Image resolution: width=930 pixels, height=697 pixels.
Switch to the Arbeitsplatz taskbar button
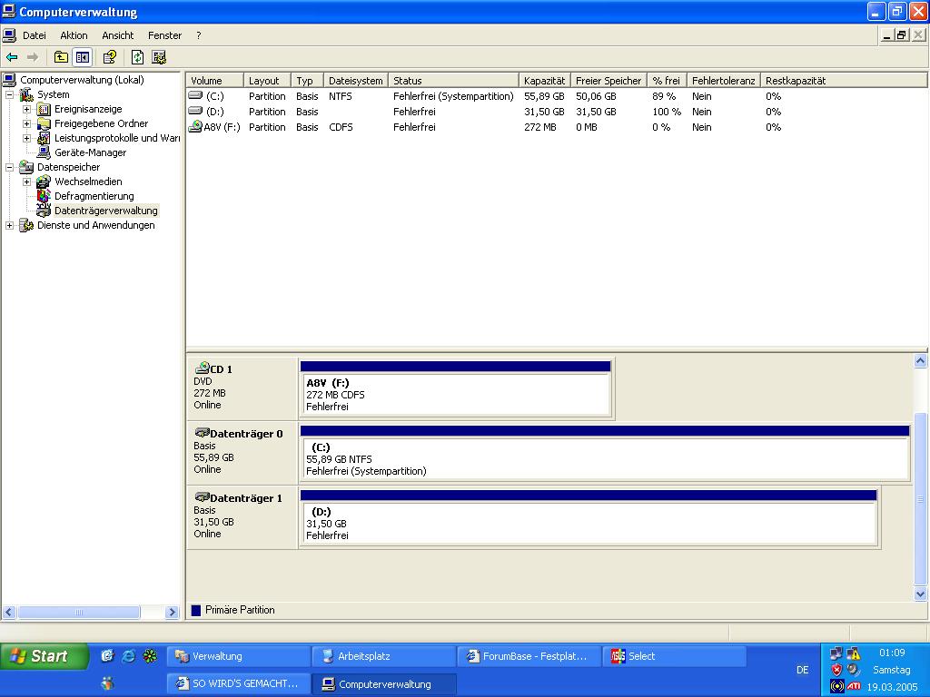383,656
